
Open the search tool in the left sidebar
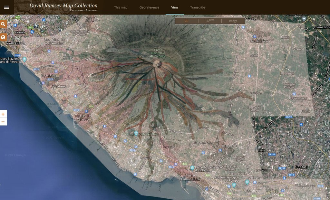(4, 24)
